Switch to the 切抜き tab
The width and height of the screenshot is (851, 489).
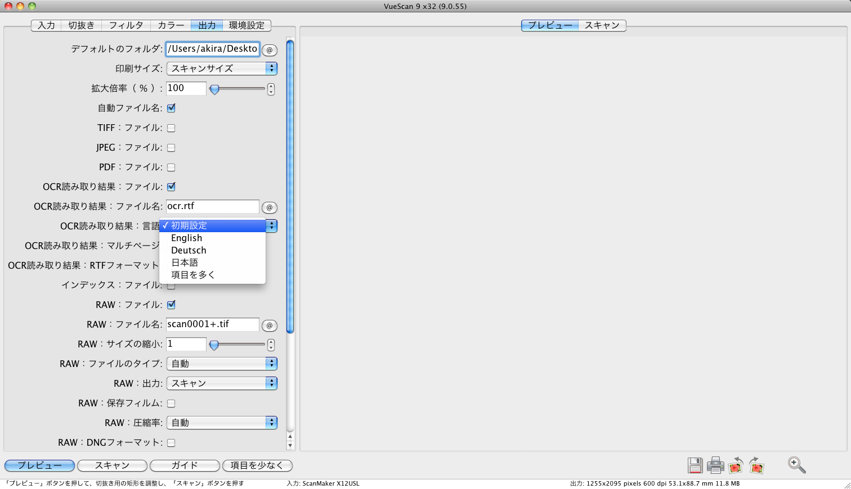pyautogui.click(x=82, y=25)
